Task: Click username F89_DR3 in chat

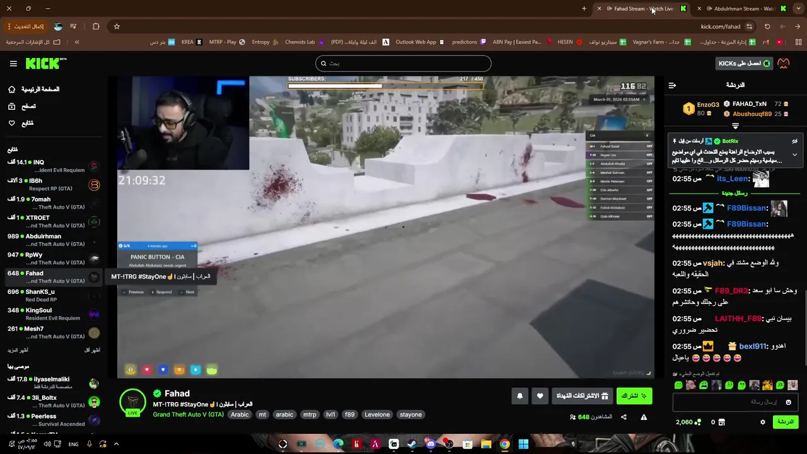Action: pyautogui.click(x=731, y=291)
